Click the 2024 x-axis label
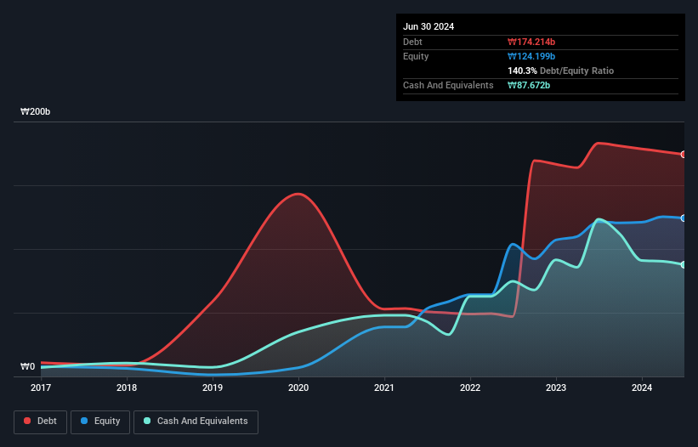 tap(642, 388)
